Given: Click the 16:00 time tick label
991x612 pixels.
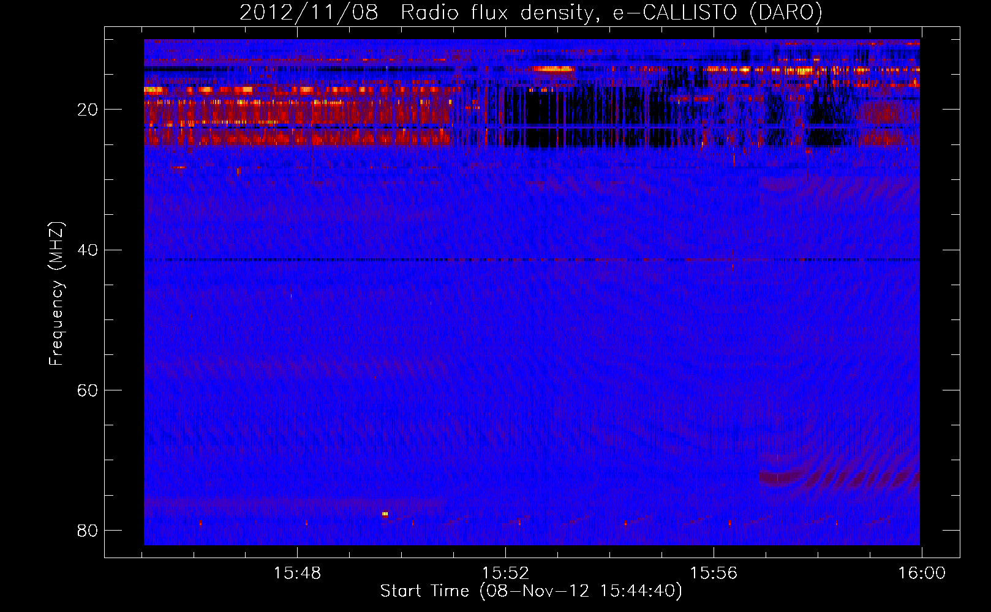Looking at the screenshot, I should tap(922, 573).
